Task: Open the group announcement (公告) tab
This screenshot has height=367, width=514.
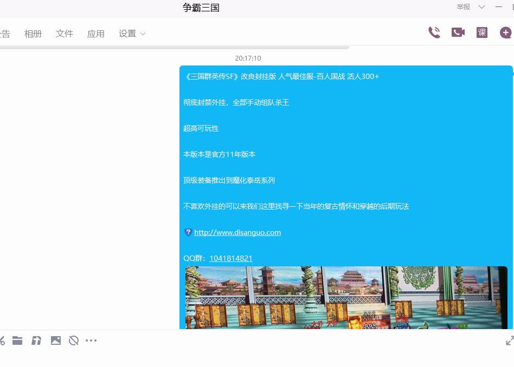Action: point(4,34)
